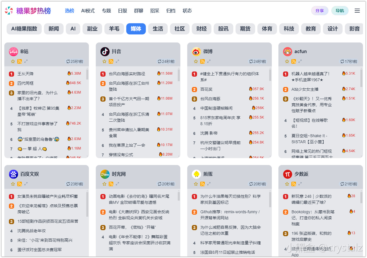Open acfun item A站少女女主播
The image size is (367, 258).
tap(305, 89)
